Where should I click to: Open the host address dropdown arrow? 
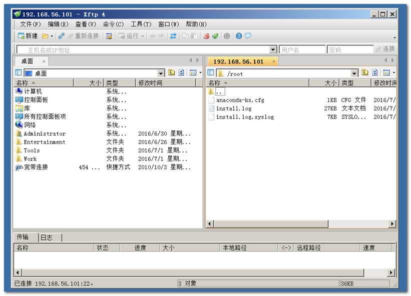pyautogui.click(x=273, y=49)
